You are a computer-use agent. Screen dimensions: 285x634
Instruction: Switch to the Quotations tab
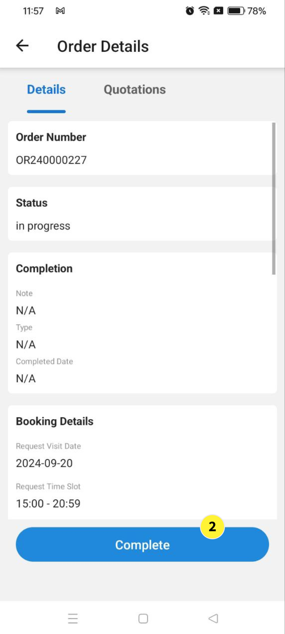135,90
